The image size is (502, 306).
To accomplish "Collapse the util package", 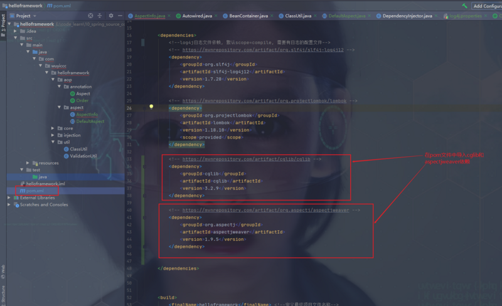I will pyautogui.click(x=53, y=142).
